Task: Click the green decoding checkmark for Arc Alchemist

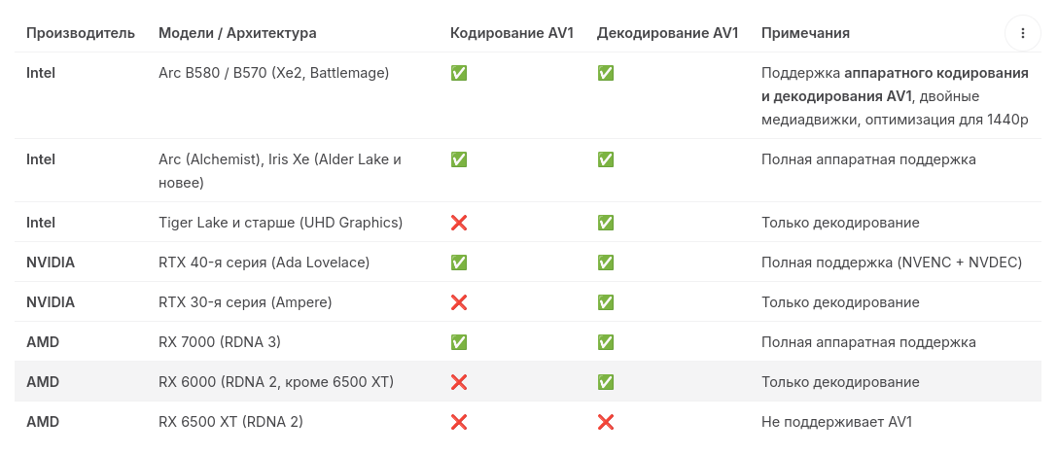Action: coord(606,159)
